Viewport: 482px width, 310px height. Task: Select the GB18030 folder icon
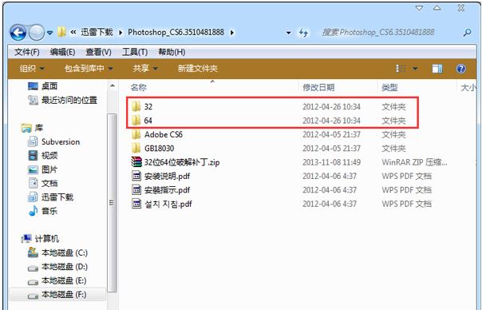[x=136, y=148]
